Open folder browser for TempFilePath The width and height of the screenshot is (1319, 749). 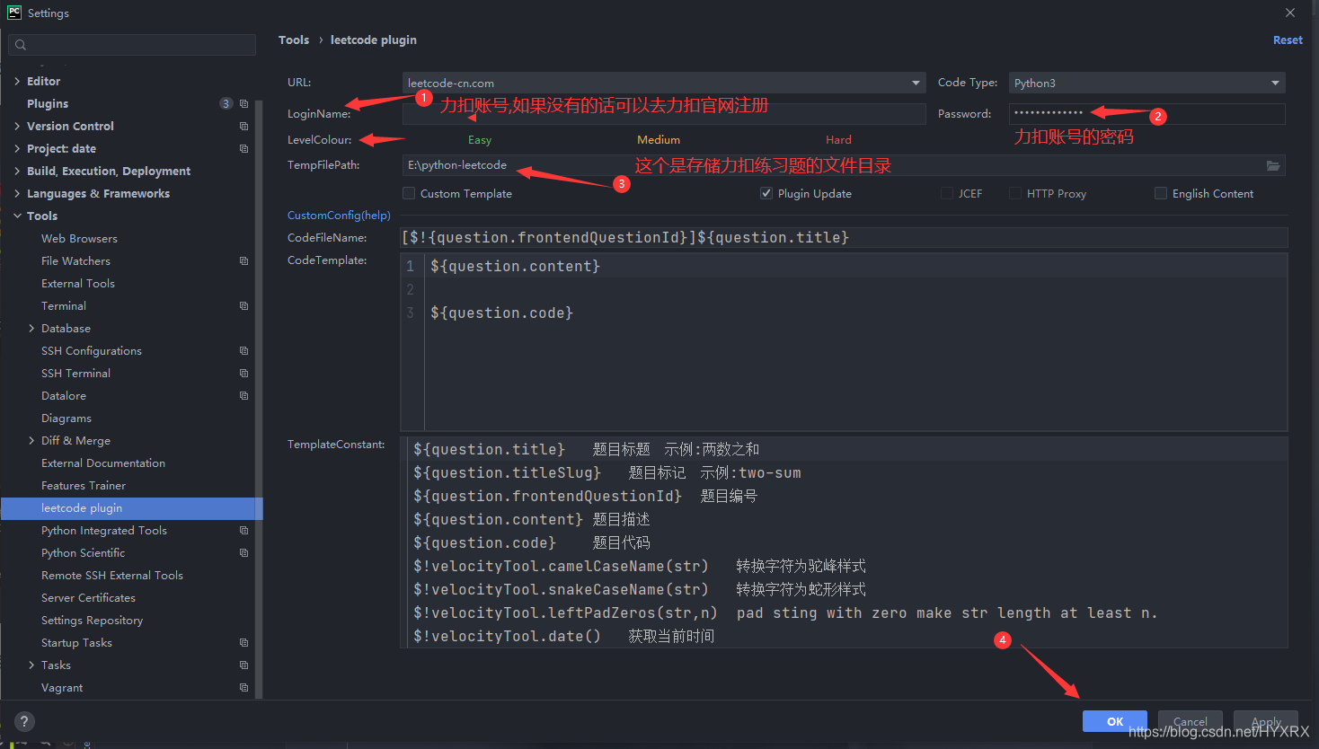(1273, 165)
